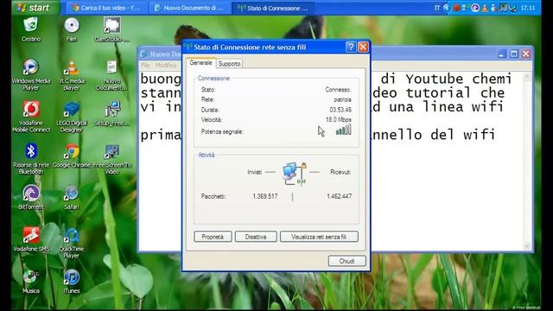Click the red circle icon in system tray

tap(456, 8)
